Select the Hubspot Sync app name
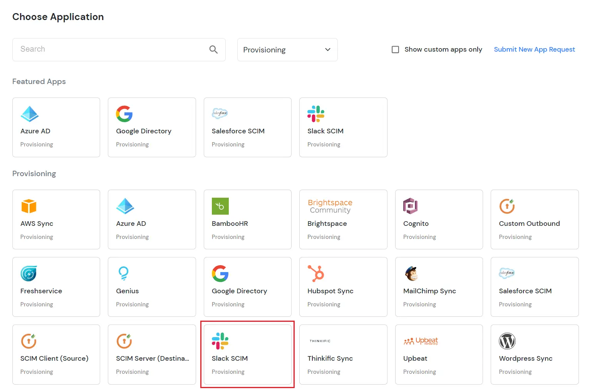Screen dimensions: 592x390 [330, 291]
